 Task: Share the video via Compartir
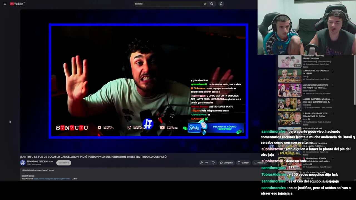226,163
